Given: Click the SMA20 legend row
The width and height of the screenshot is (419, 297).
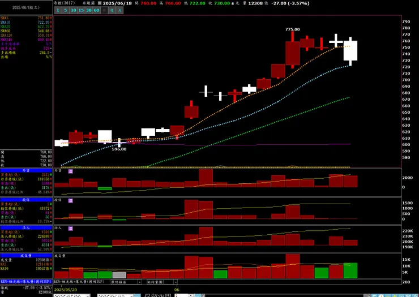Looking at the screenshot, I should (x=26, y=27).
